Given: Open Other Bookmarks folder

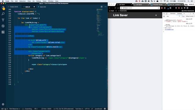Looking at the screenshot, I should pyautogui.click(x=188, y=11).
